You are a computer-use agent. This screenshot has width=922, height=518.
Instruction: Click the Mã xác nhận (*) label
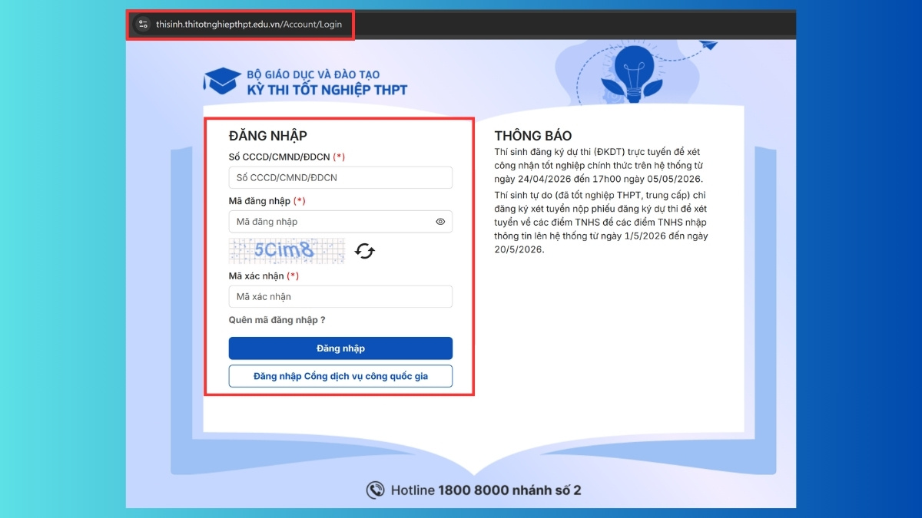click(x=264, y=275)
